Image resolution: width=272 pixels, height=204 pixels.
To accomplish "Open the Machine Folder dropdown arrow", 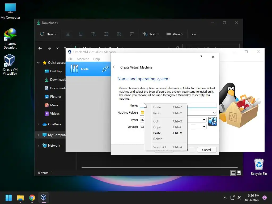I will point(214,113).
